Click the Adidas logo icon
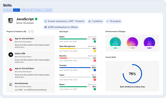This screenshot has width=166, height=98. pos(11,55)
